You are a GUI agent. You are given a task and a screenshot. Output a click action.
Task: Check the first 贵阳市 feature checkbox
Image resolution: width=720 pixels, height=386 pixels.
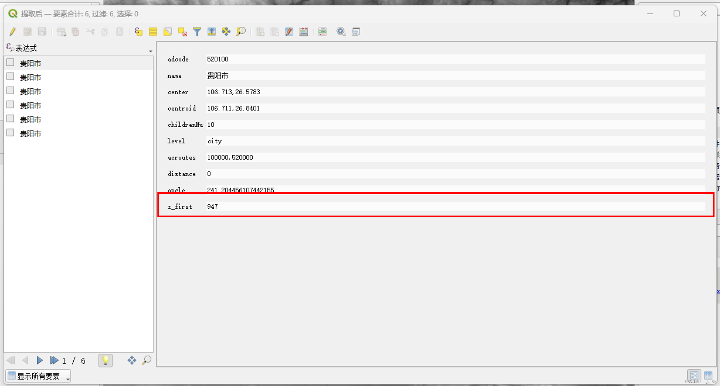coord(10,63)
